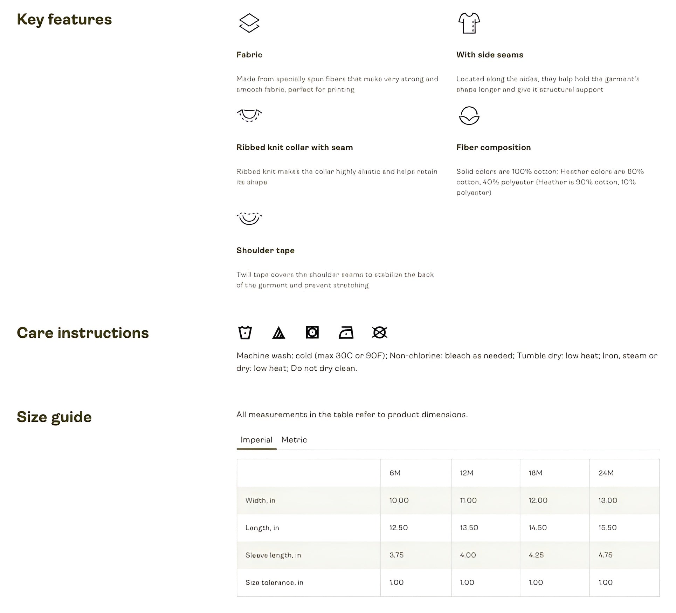Click the iron care icon

coord(346,332)
